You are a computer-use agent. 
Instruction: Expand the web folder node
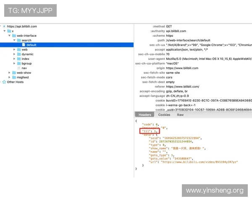pos(14,49)
